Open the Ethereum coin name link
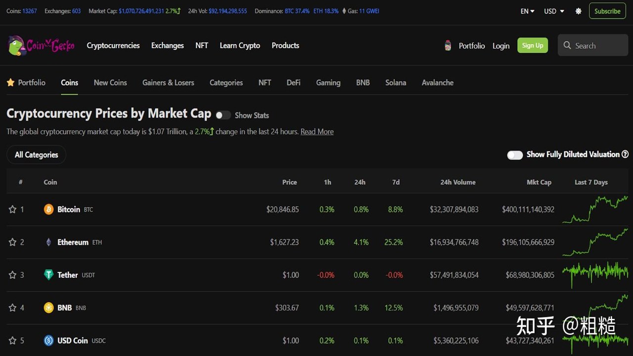The height and width of the screenshot is (356, 633). point(73,242)
